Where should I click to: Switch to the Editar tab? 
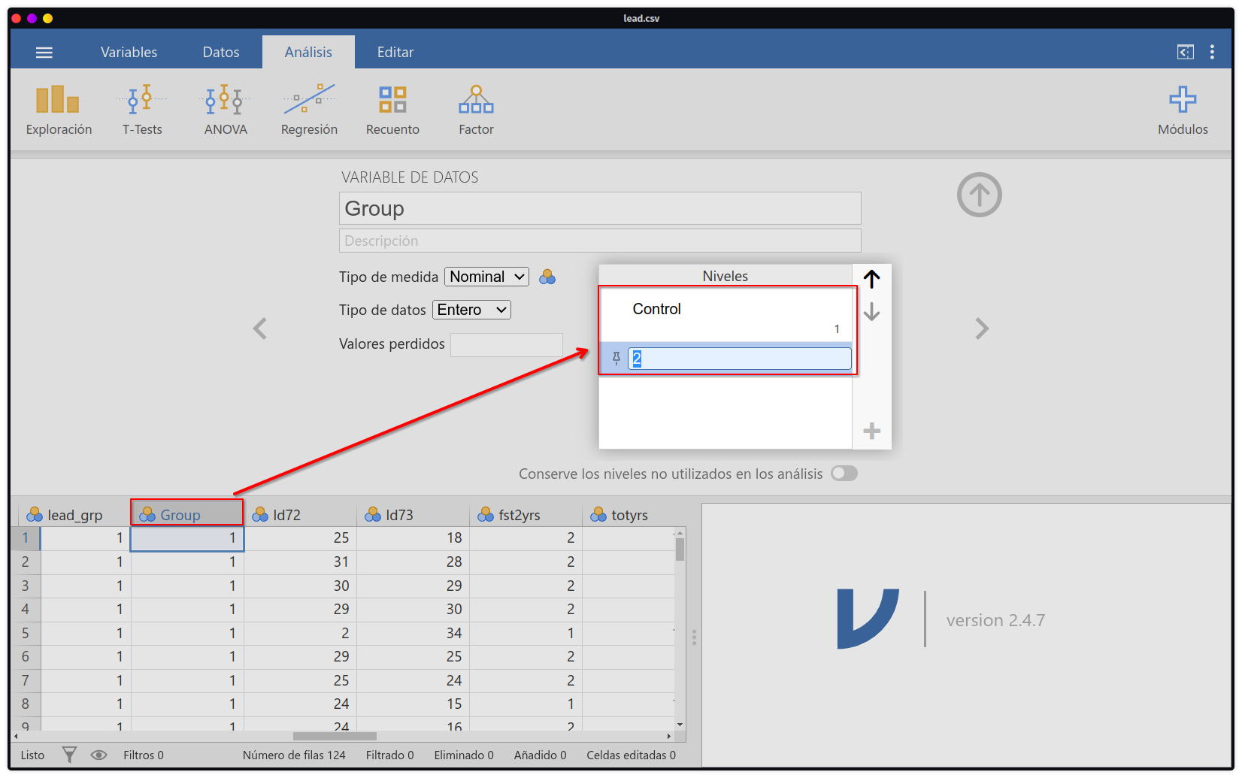[395, 52]
